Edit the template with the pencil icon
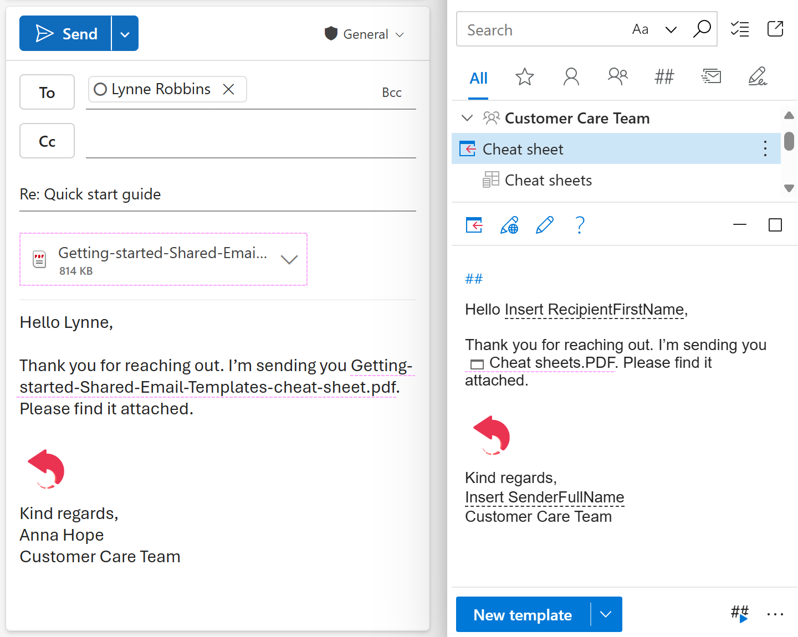Viewport: 798px width, 637px height. click(x=545, y=225)
